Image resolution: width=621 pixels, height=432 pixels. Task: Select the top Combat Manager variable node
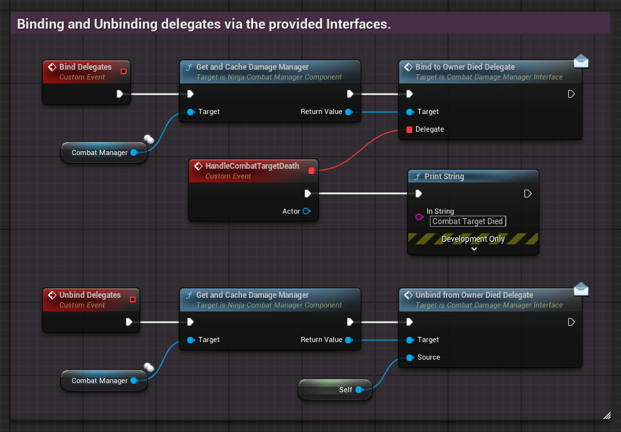(x=104, y=152)
